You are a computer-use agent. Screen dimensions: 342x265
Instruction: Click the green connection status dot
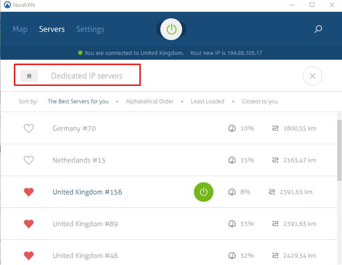pyautogui.click(x=80, y=53)
